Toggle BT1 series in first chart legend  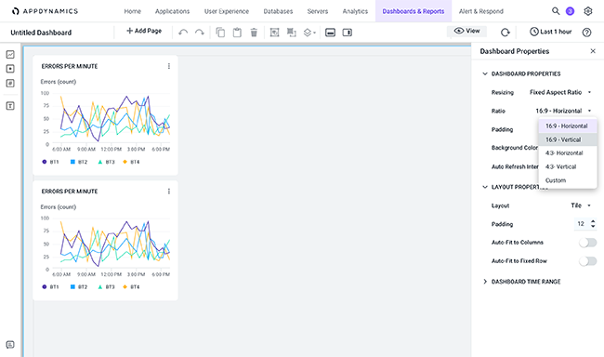click(50, 162)
